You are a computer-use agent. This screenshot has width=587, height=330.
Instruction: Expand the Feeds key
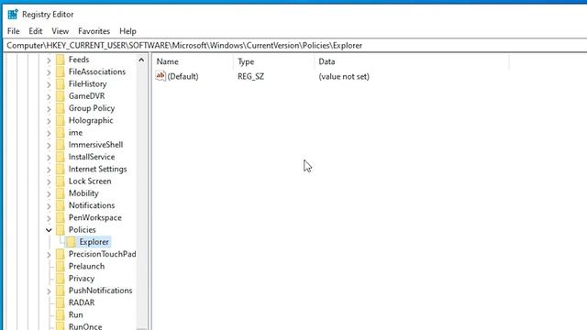49,60
